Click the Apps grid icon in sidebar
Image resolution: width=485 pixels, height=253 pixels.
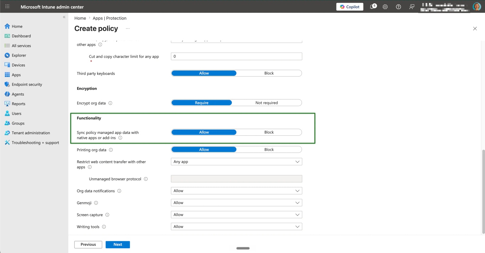[x=7, y=75]
